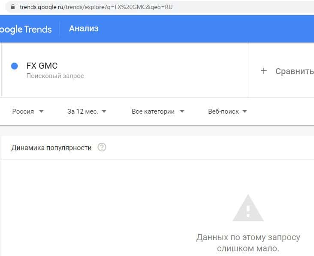Click the arrow icon next to Россия
This screenshot has width=314, height=256.
coord(41,111)
